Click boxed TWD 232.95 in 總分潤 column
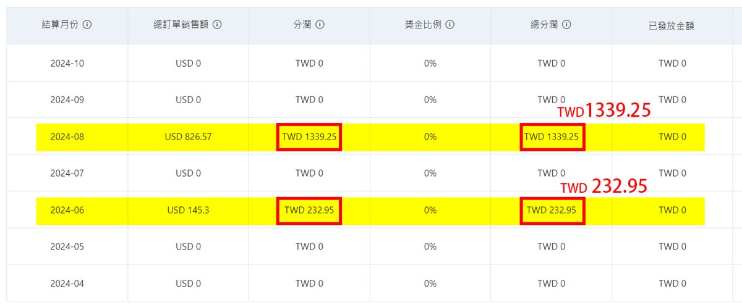Viewport: 742px width, 307px height. (552, 210)
